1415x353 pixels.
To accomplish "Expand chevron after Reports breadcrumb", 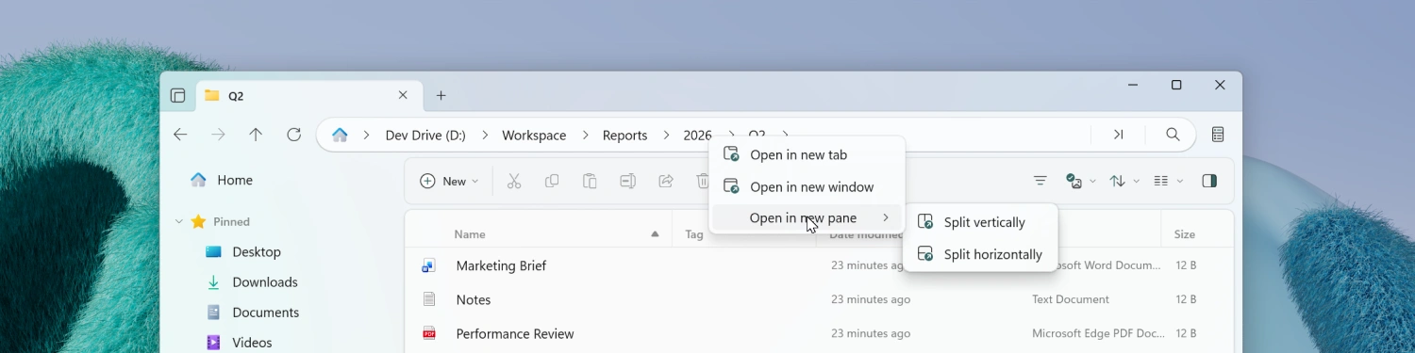I will coord(666,136).
